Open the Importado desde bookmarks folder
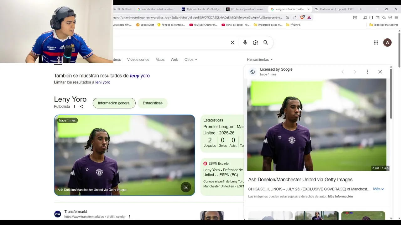 268,25
